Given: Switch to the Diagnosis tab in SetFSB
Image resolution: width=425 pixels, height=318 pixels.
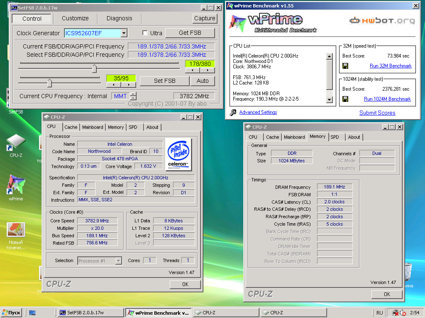Looking at the screenshot, I should [119, 18].
